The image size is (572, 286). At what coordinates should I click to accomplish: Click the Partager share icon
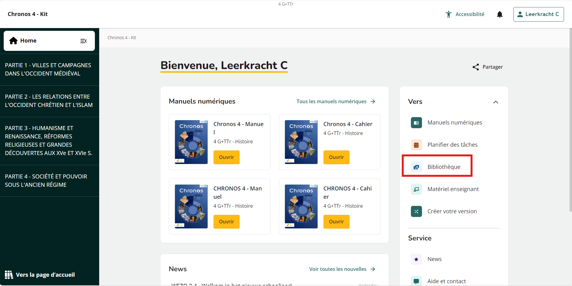(476, 67)
